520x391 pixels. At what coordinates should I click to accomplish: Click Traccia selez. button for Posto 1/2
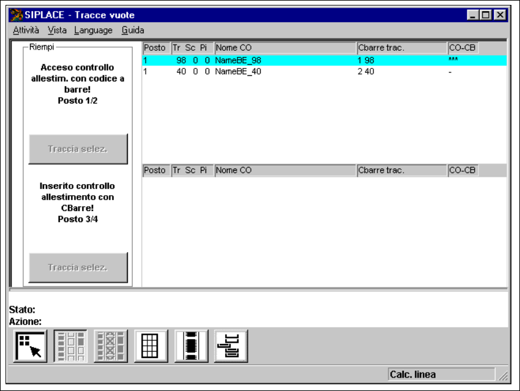78,149
